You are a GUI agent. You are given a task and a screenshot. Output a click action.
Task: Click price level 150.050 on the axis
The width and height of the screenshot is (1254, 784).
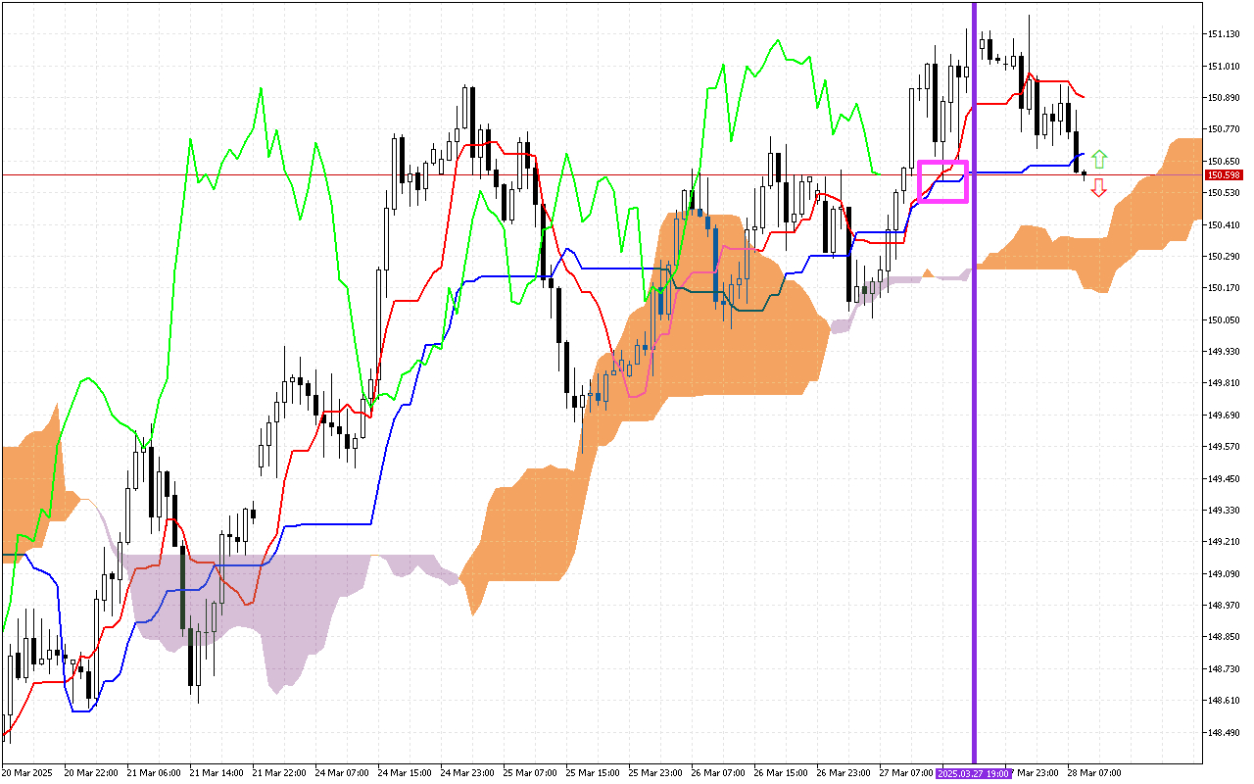(1225, 319)
